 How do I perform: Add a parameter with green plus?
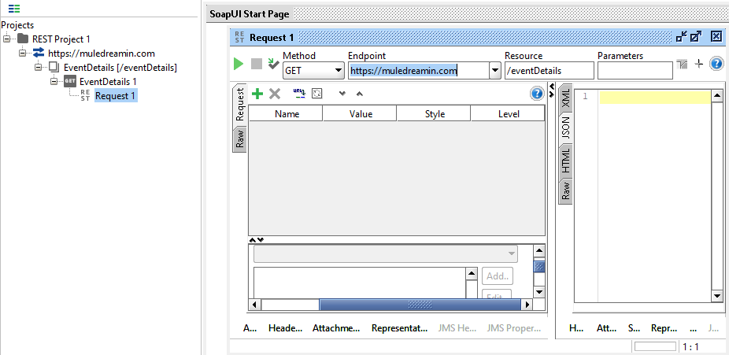(257, 94)
